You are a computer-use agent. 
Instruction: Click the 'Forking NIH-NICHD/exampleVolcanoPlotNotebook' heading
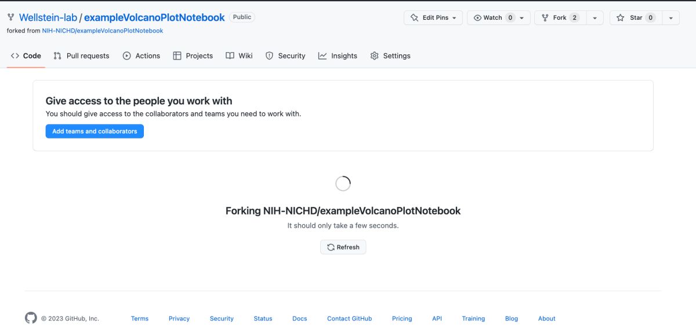tap(343, 211)
